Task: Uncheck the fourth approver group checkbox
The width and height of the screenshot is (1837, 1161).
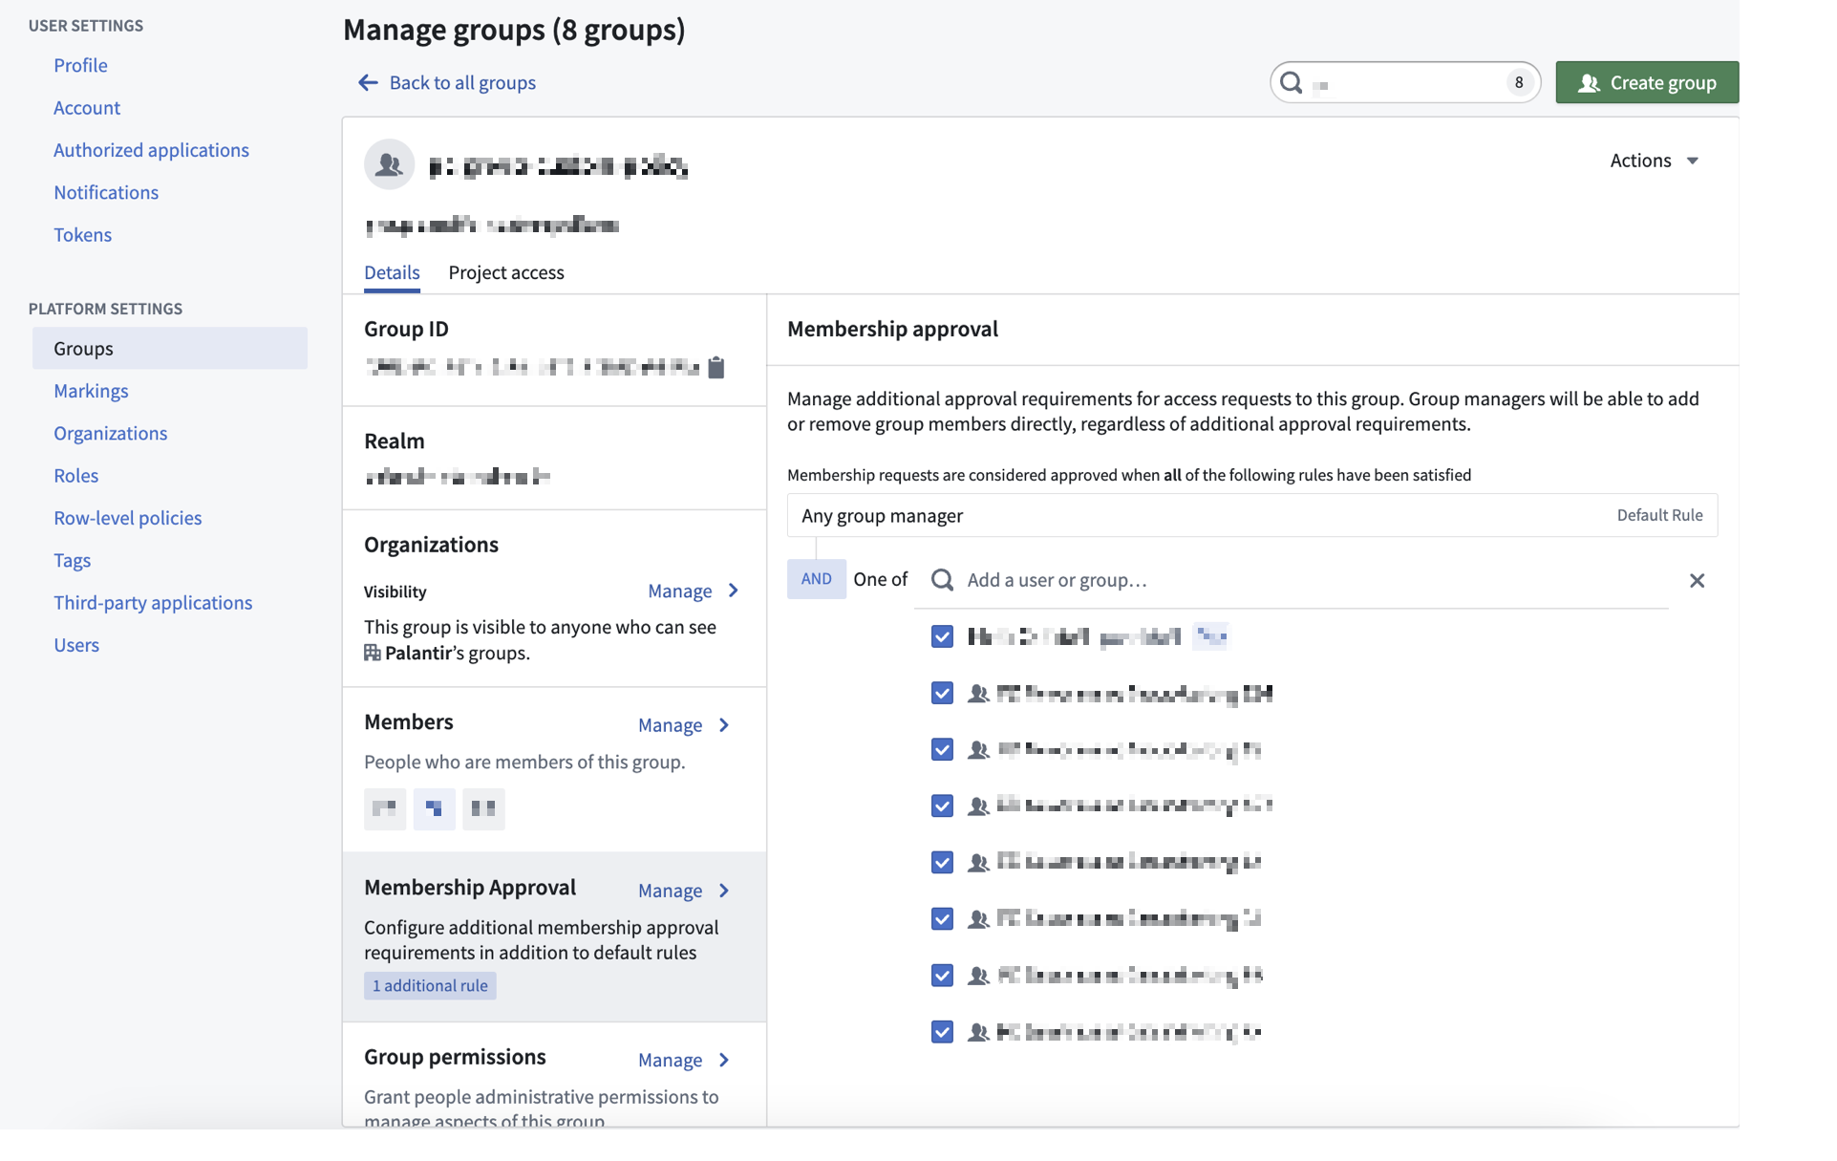Action: [942, 806]
